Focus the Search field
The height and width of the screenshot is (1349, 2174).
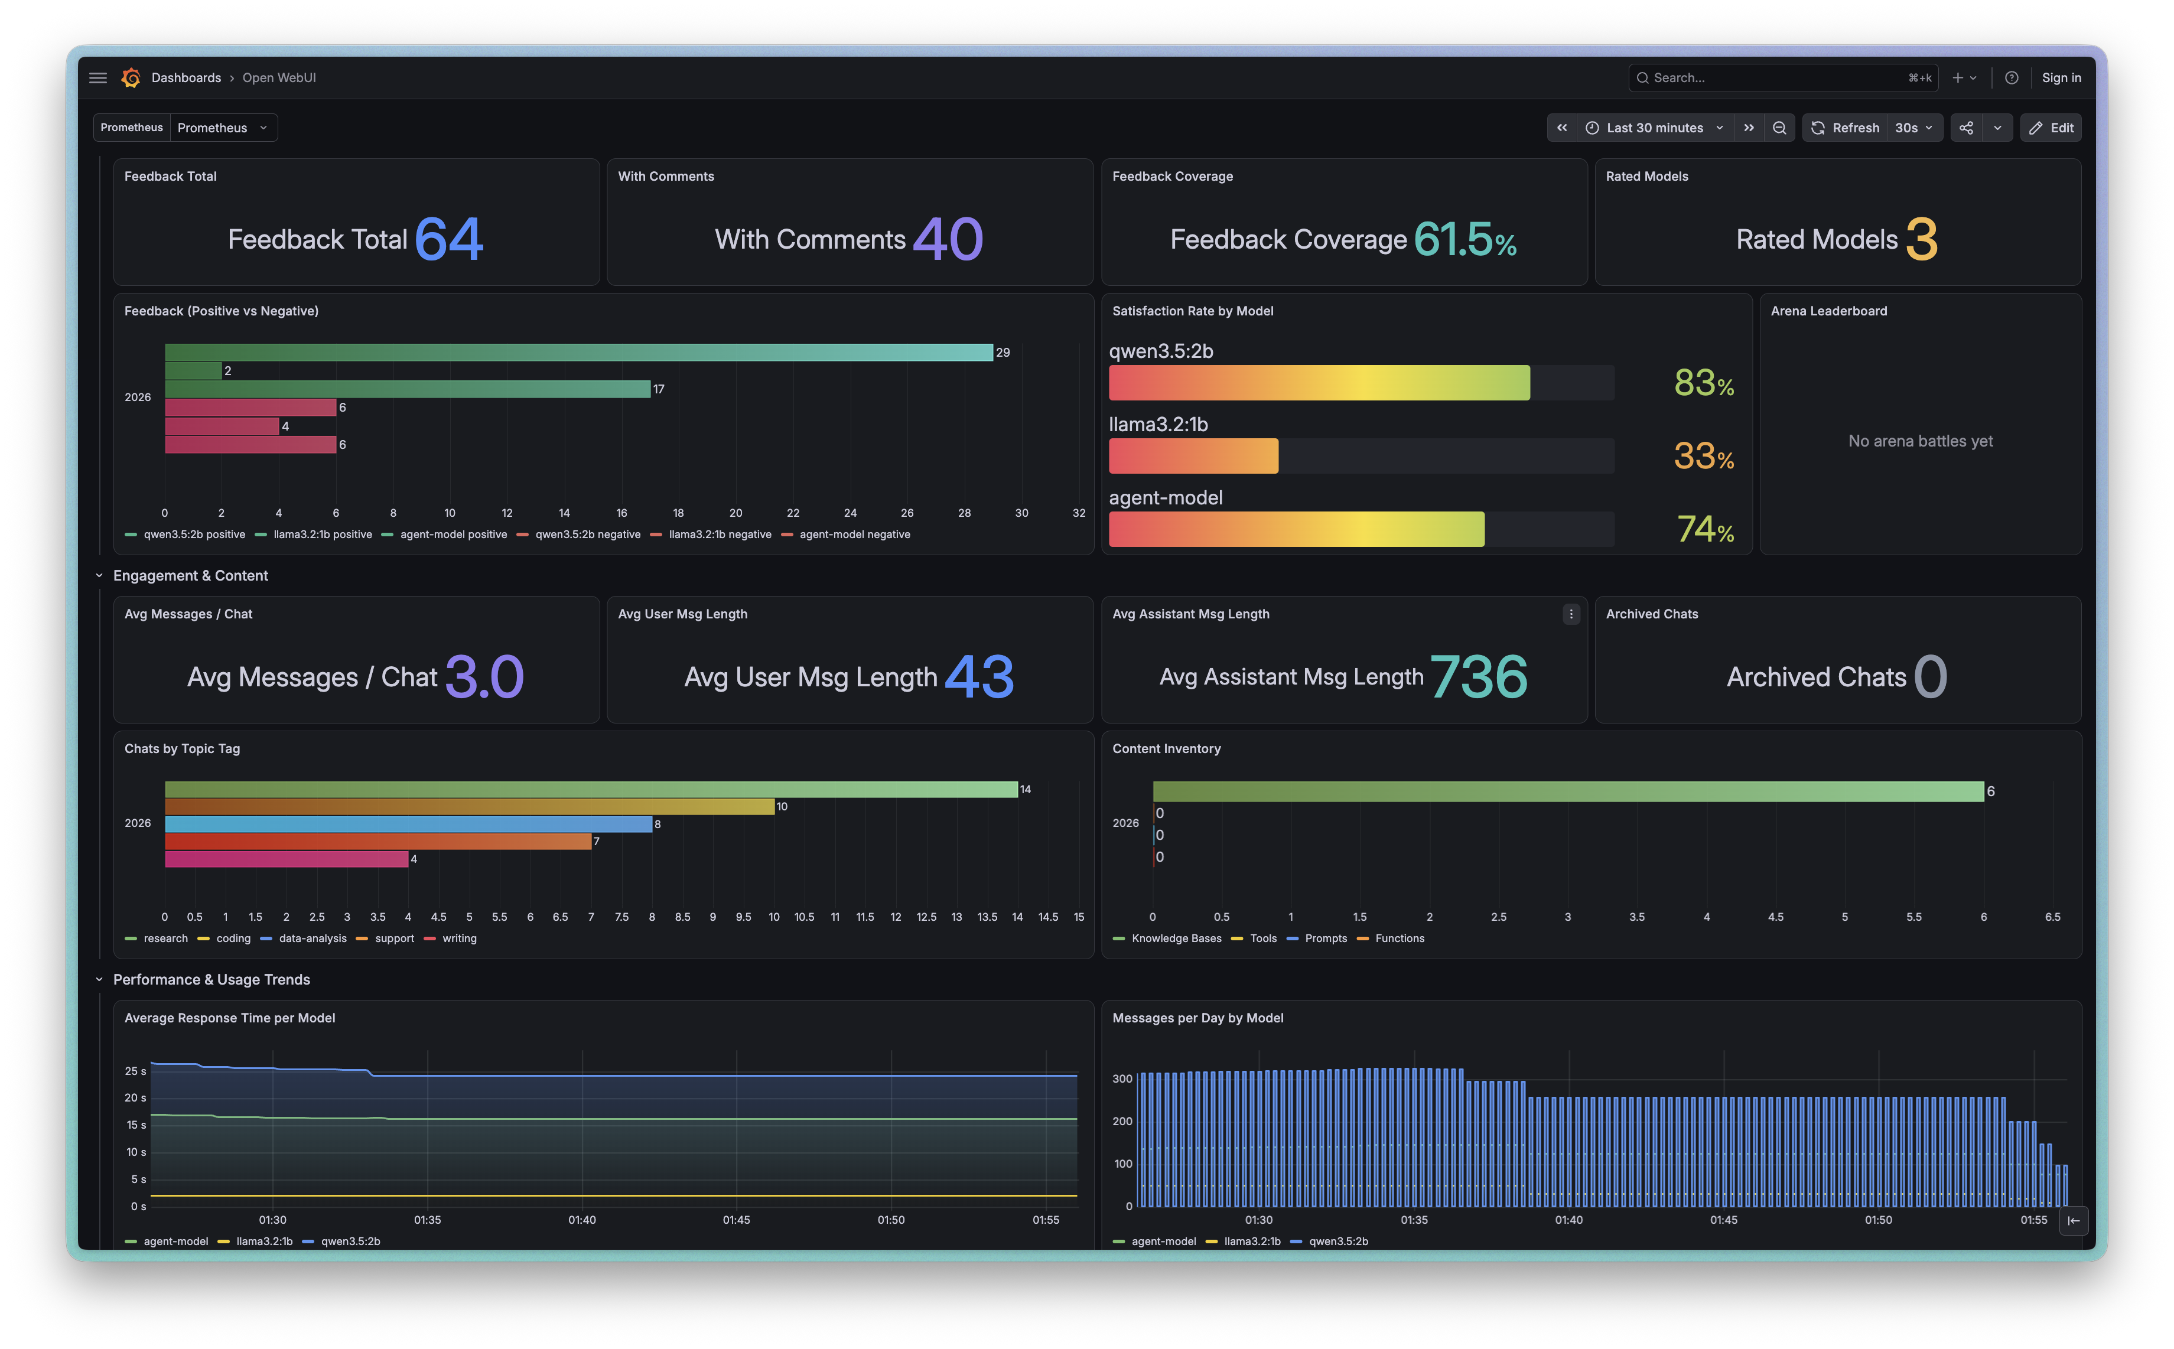click(x=1782, y=77)
